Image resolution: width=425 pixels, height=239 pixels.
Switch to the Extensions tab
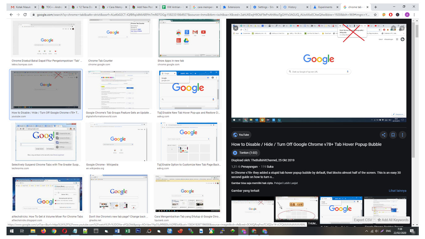(236, 7)
